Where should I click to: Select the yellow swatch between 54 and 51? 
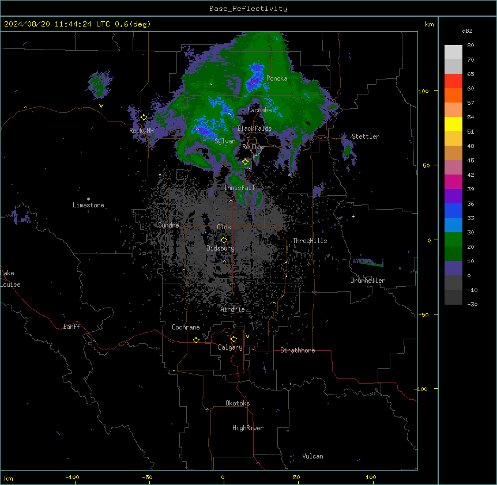point(453,124)
